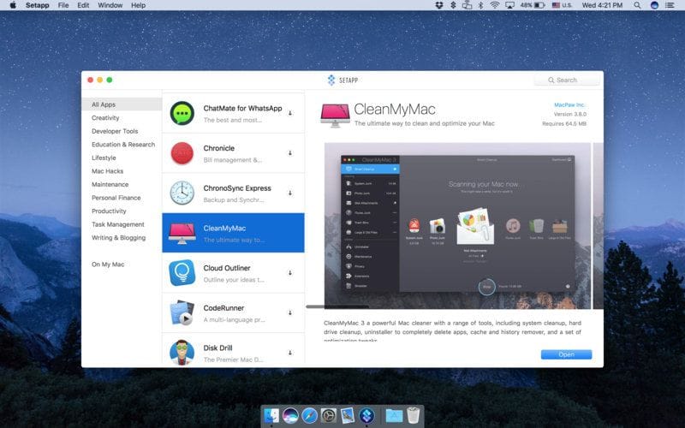The height and width of the screenshot is (428, 685).
Task: Click the CleanMyMac screenshot preview
Action: (457, 223)
